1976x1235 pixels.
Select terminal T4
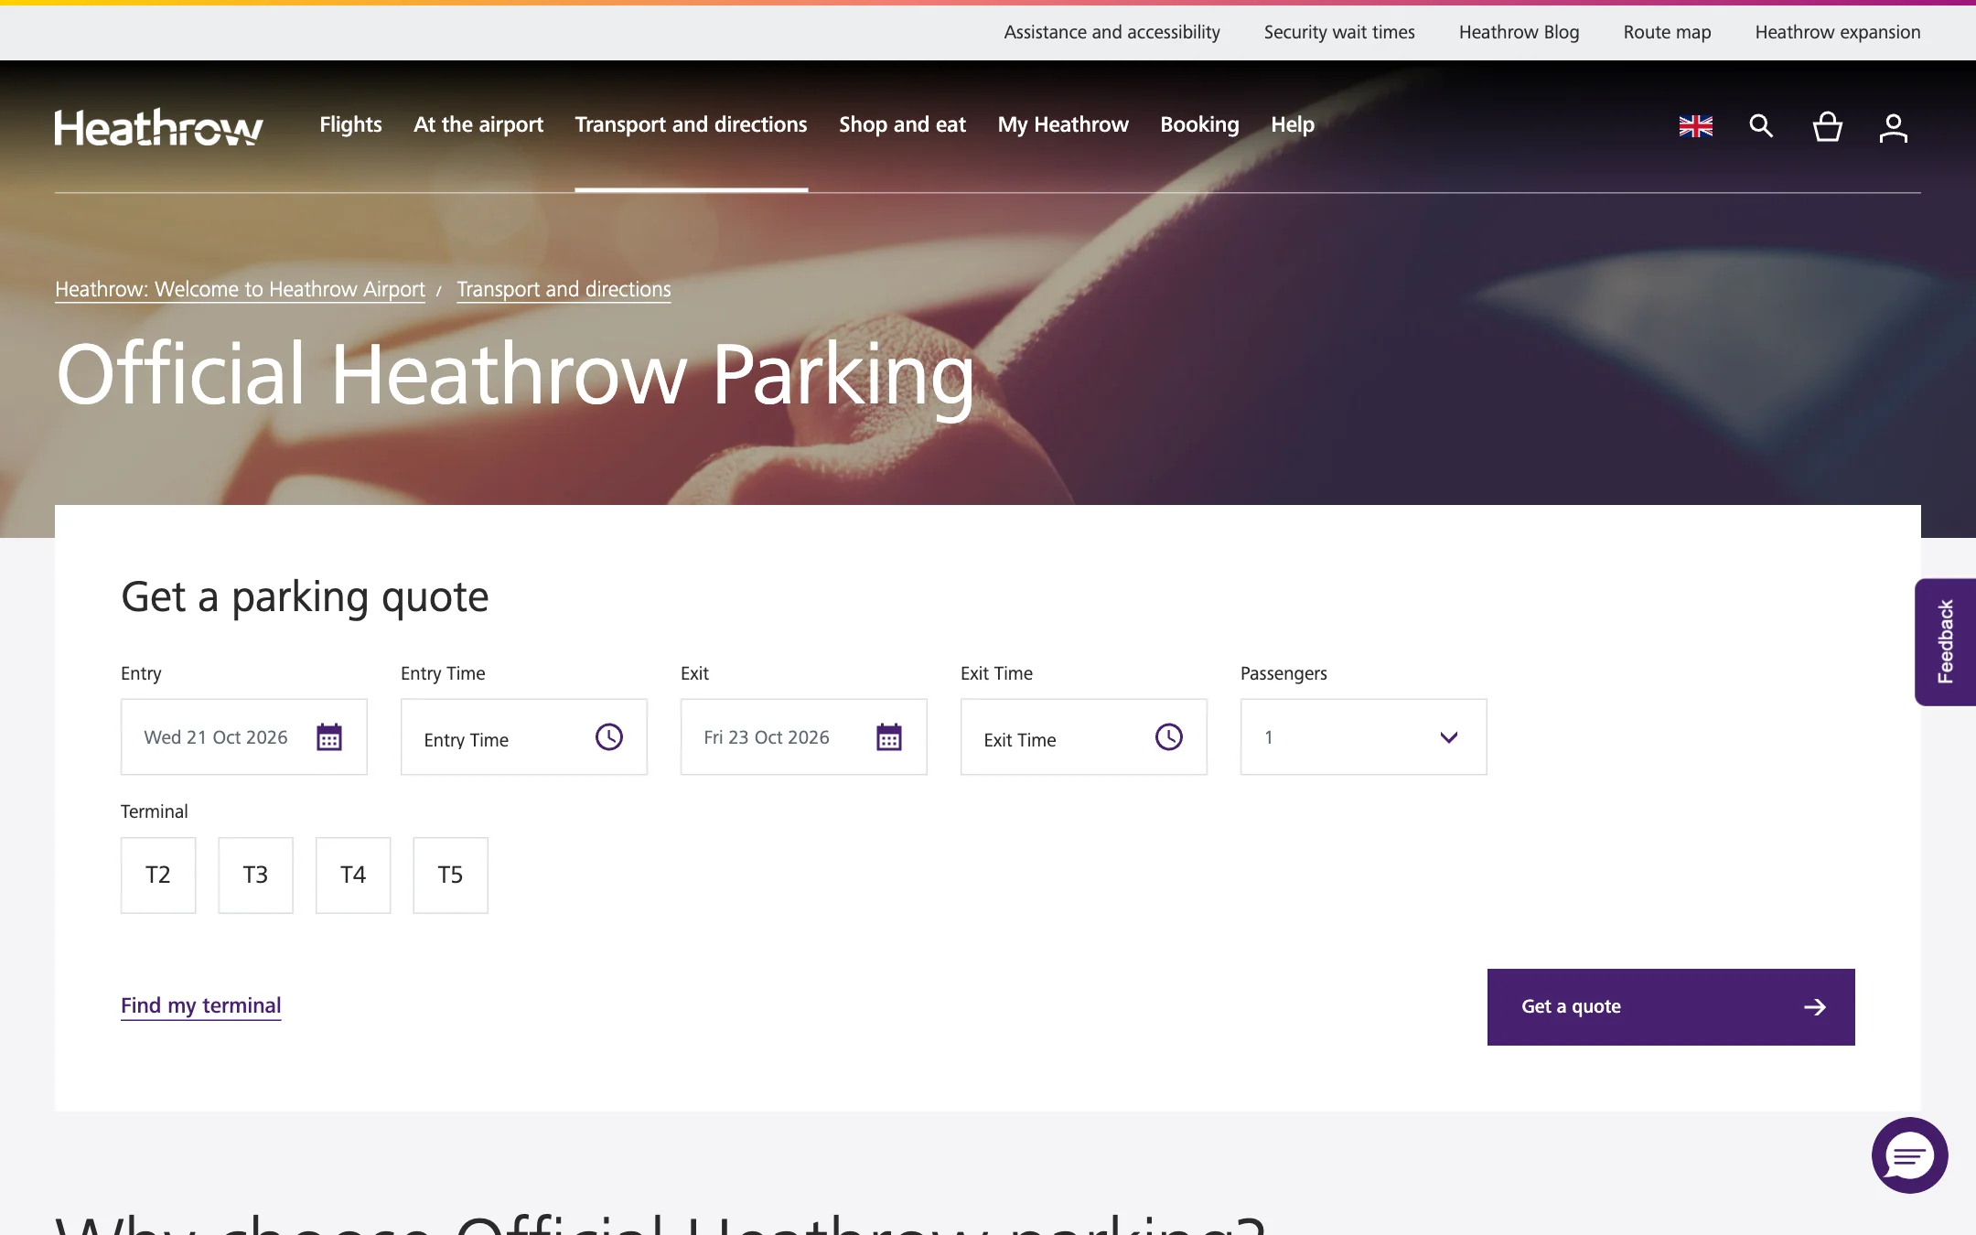353,875
